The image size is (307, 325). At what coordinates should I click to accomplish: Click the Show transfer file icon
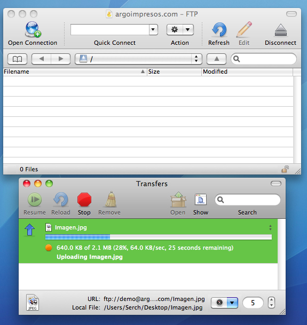[x=201, y=200]
